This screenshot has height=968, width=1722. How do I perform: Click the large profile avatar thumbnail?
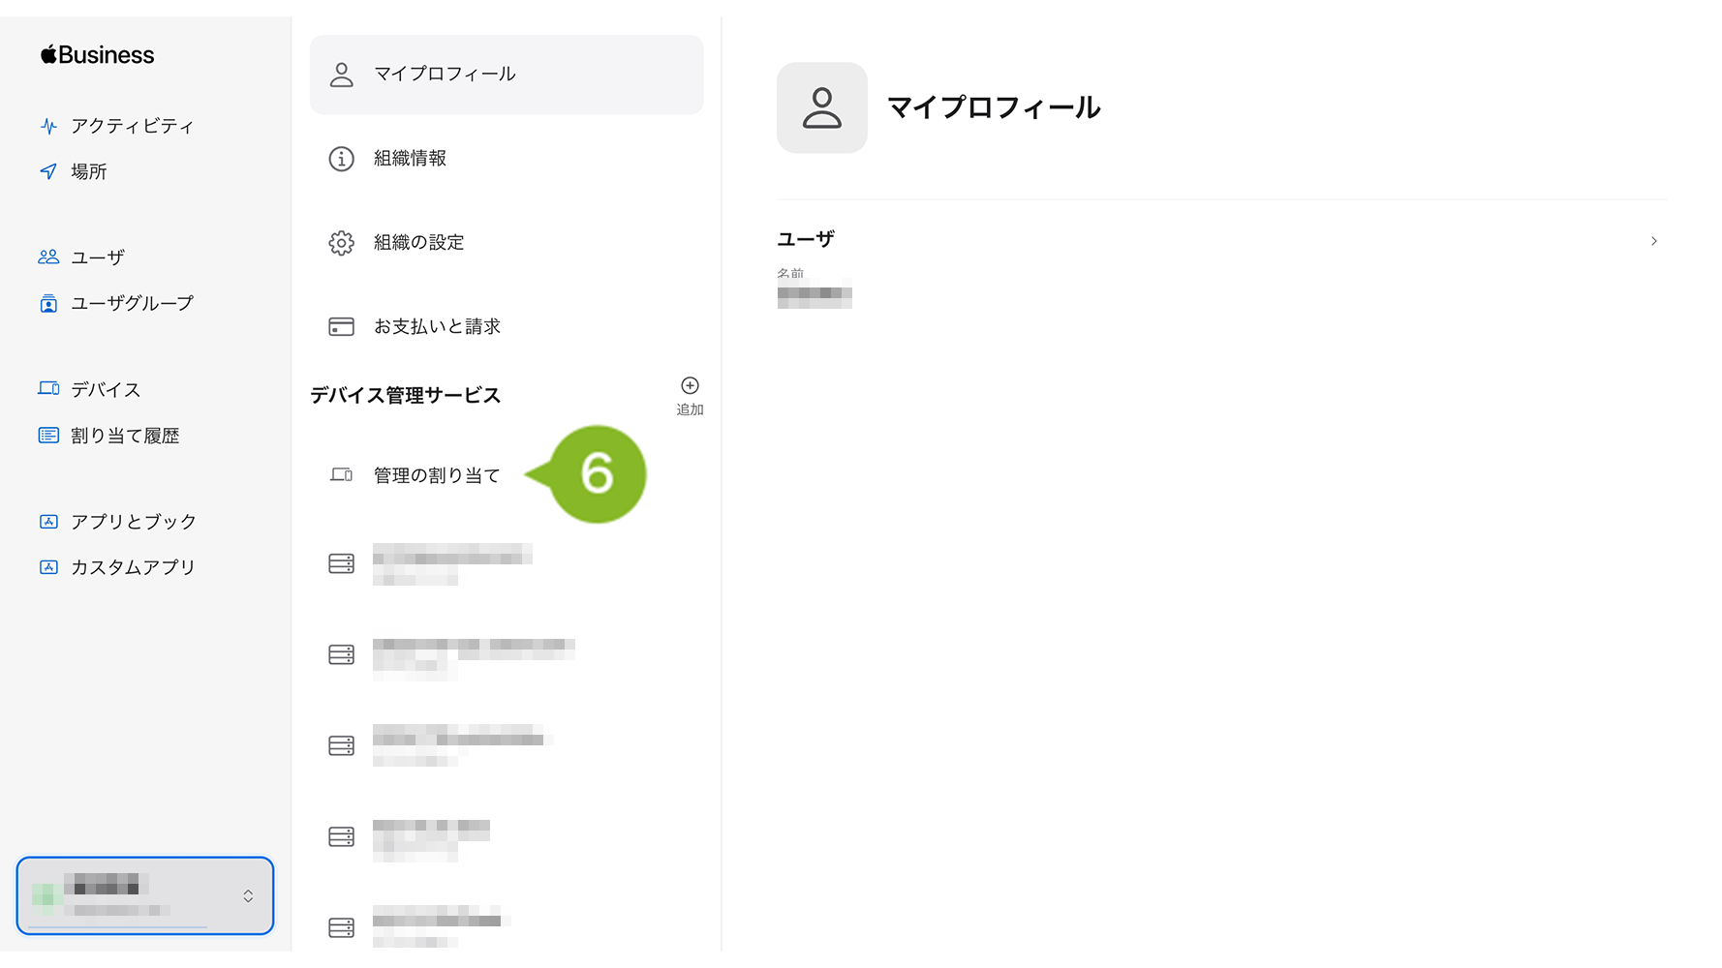pyautogui.click(x=821, y=107)
